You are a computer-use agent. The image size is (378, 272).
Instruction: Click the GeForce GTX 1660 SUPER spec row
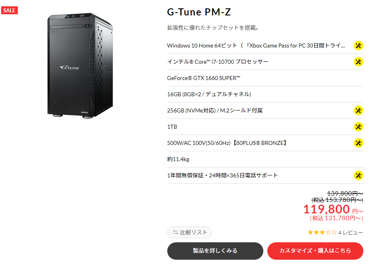[x=265, y=78]
